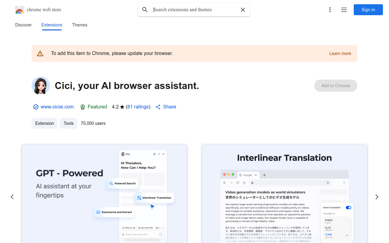Screen dimensions: 389x243
Task: Switch to the Discover tab
Action: [23, 25]
